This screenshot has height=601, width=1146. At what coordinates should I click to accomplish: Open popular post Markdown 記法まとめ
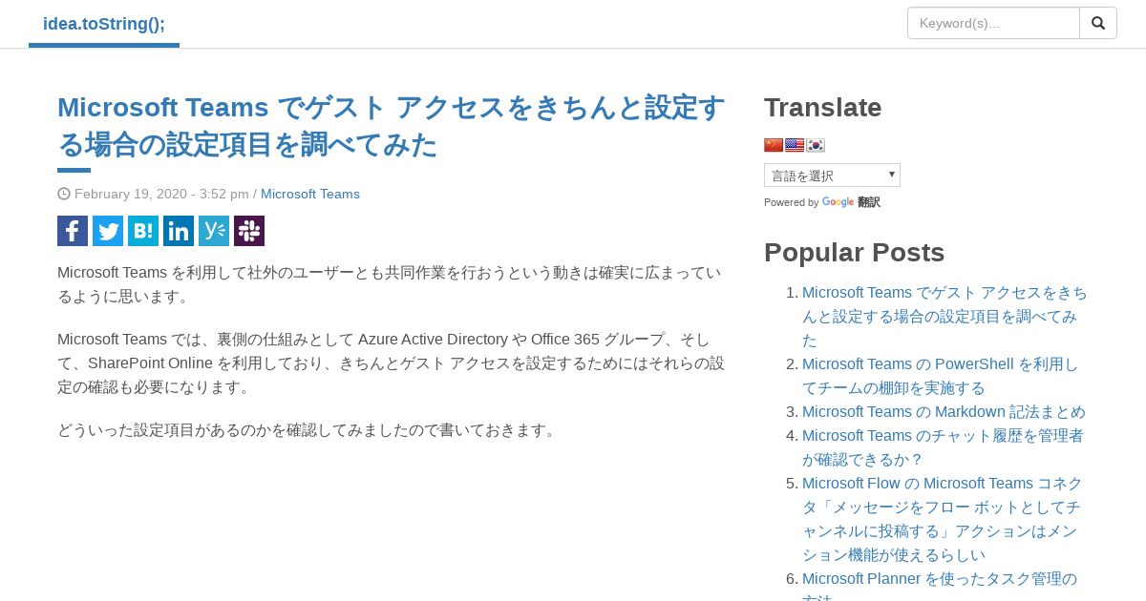click(x=944, y=411)
